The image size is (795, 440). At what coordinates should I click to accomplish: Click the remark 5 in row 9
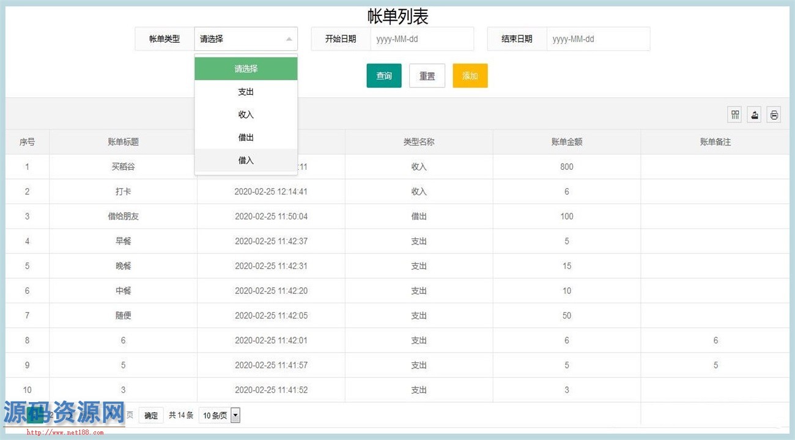point(715,365)
